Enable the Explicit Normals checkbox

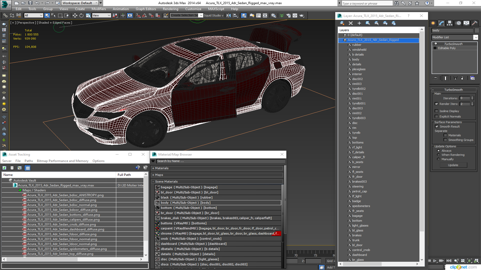436,116
